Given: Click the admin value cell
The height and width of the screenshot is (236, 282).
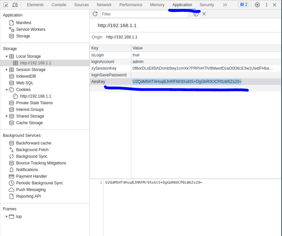Looking at the screenshot, I should point(206,62).
